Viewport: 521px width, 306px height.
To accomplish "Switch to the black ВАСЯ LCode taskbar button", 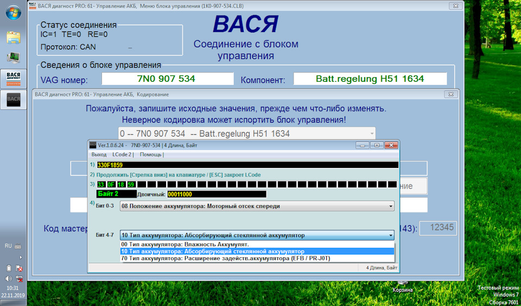I will (14, 100).
